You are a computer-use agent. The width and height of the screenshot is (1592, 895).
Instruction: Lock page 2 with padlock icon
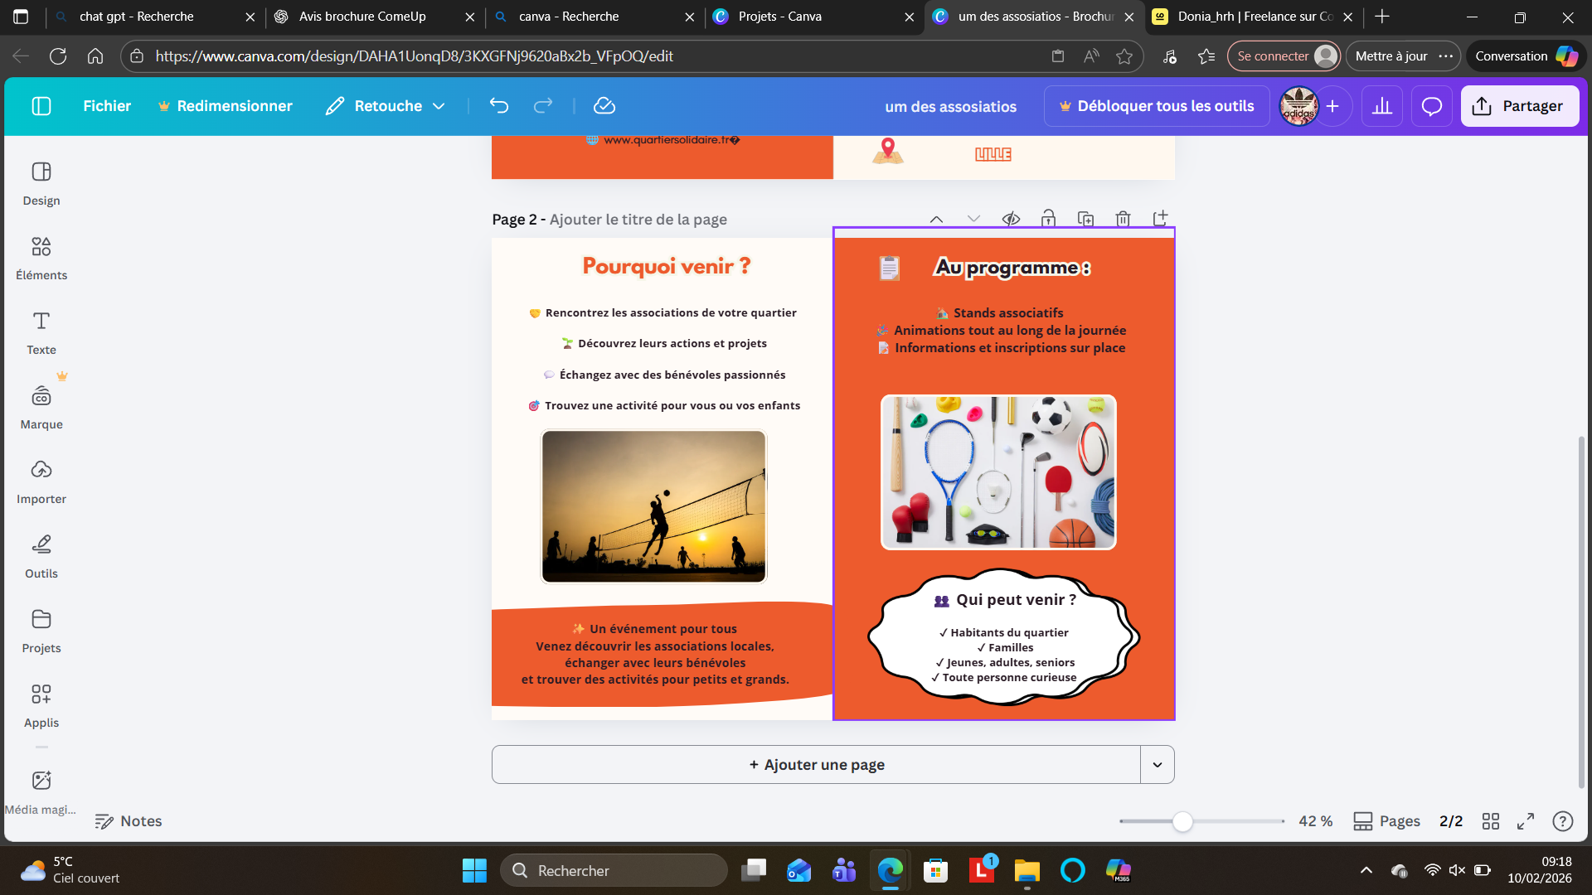coord(1048,219)
